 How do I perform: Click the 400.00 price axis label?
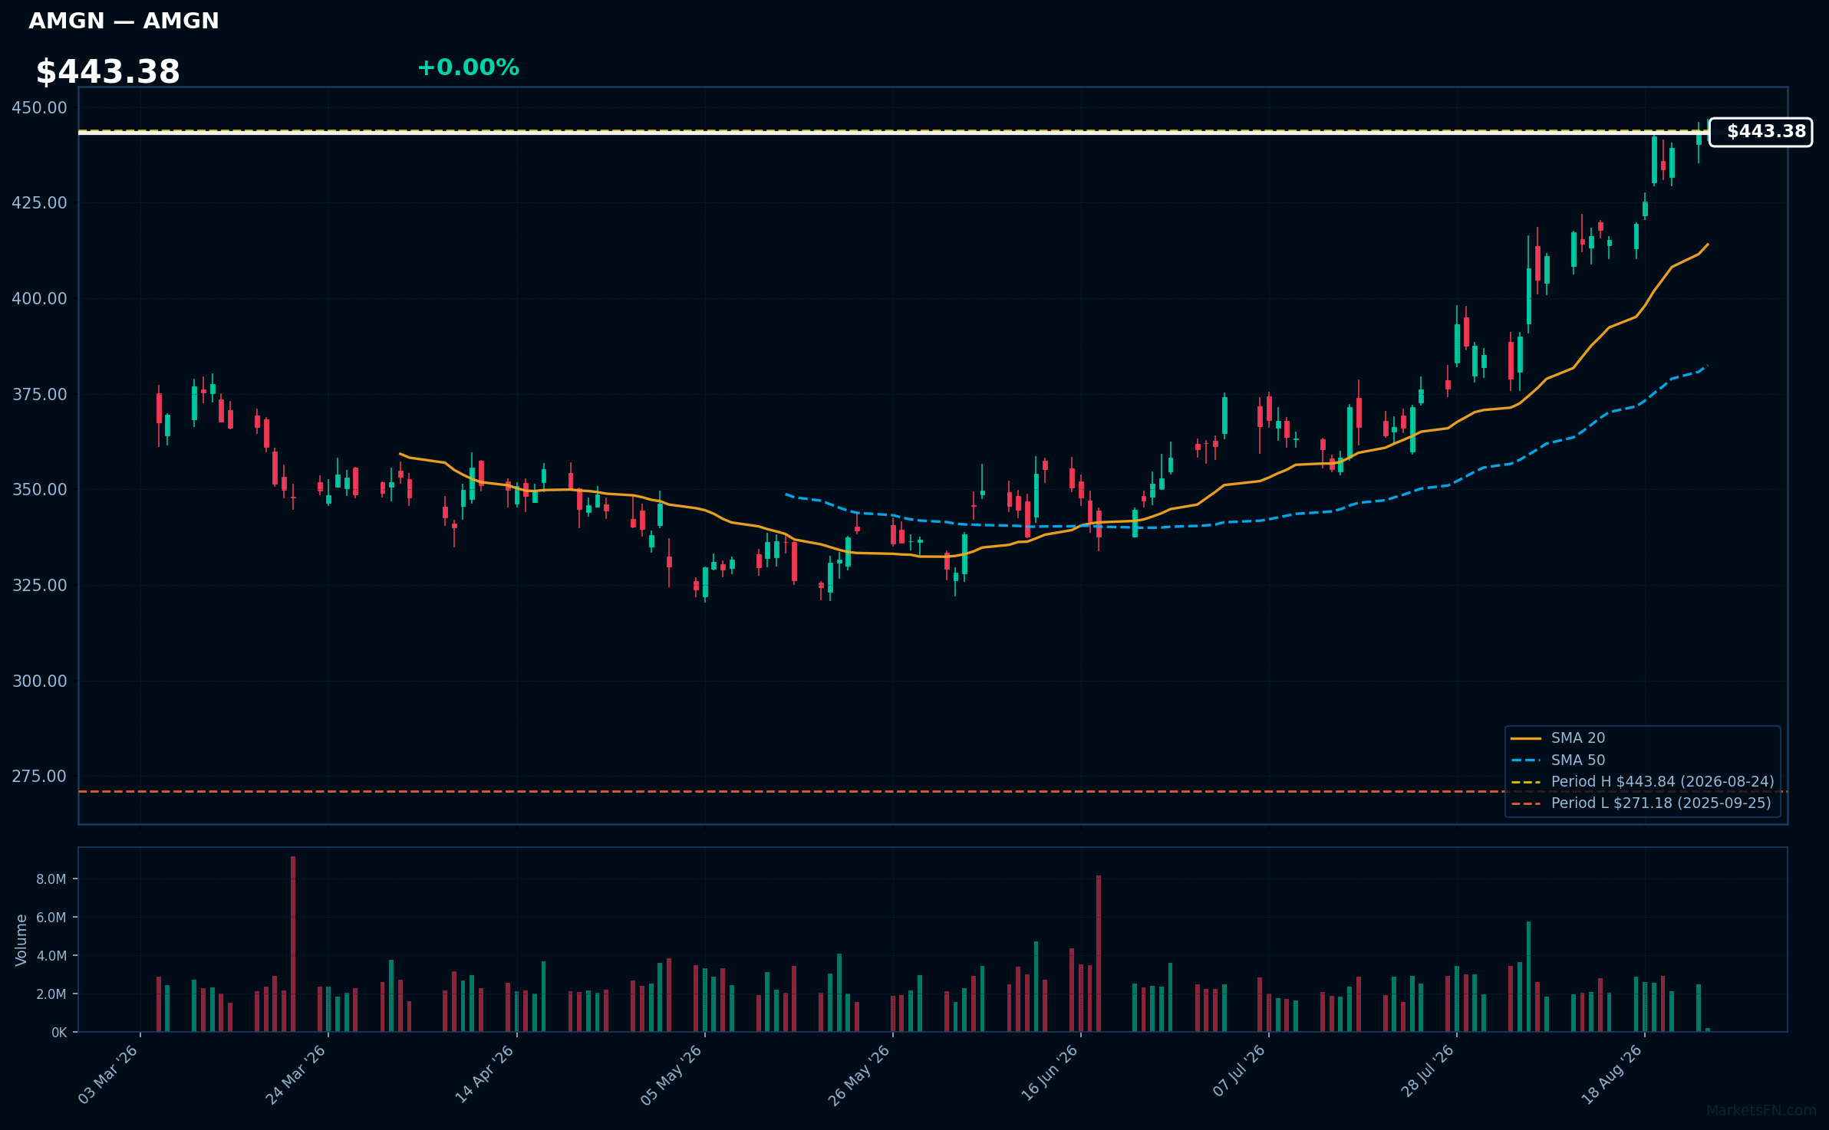pos(39,299)
